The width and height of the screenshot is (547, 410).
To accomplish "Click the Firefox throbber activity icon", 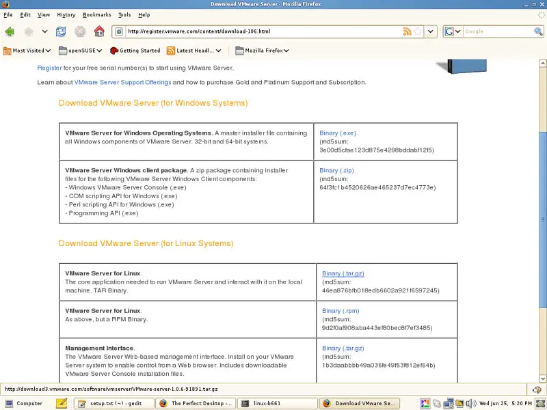I will point(541,14).
